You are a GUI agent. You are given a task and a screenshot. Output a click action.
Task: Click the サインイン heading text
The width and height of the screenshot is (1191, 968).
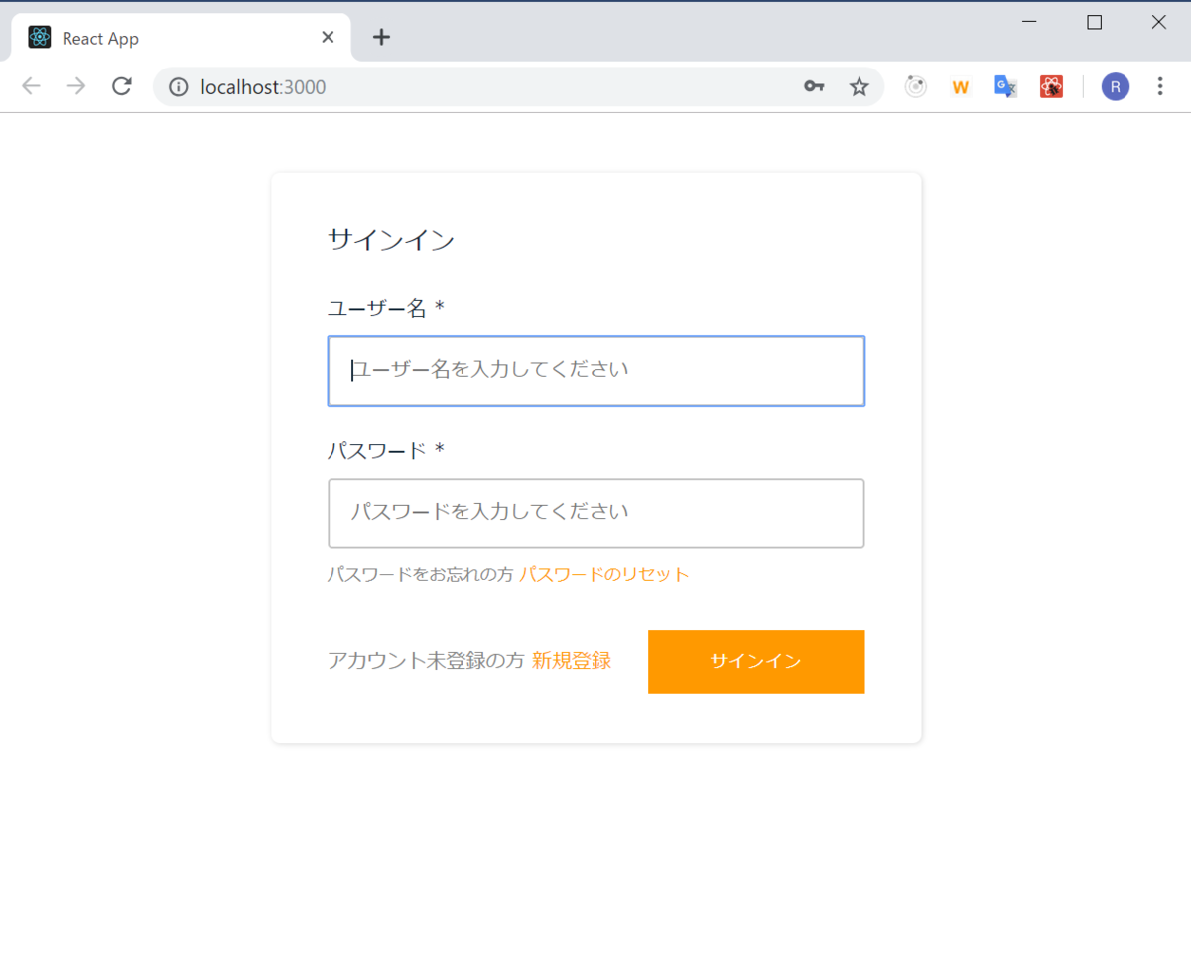pyautogui.click(x=391, y=240)
